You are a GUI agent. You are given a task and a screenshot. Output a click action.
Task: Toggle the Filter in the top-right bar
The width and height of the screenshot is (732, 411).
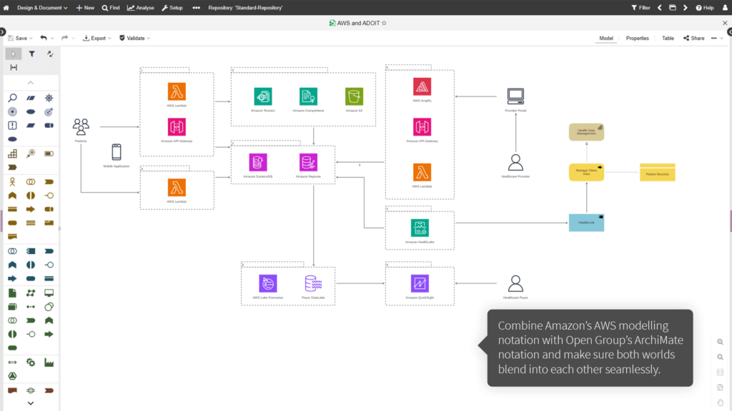tap(640, 8)
